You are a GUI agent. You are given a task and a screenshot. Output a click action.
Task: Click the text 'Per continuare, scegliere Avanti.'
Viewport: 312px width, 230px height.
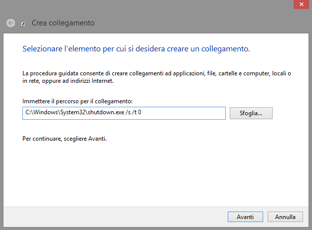pyautogui.click(x=64, y=139)
